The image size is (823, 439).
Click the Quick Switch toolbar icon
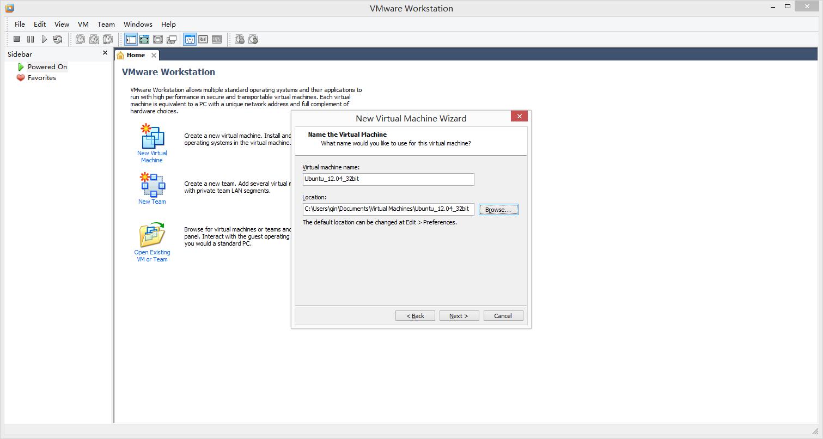158,39
